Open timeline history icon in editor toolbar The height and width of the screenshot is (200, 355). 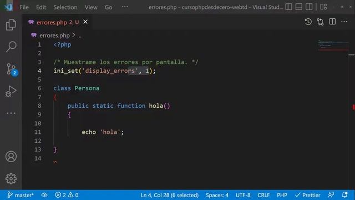click(x=308, y=22)
